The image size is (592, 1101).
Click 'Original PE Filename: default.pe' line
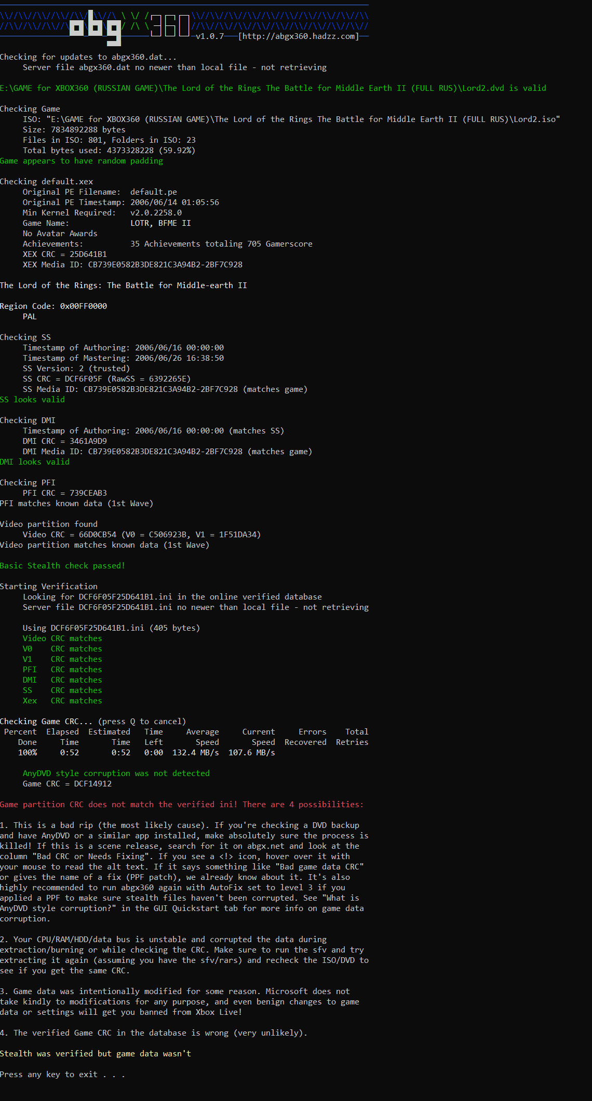coord(100,192)
